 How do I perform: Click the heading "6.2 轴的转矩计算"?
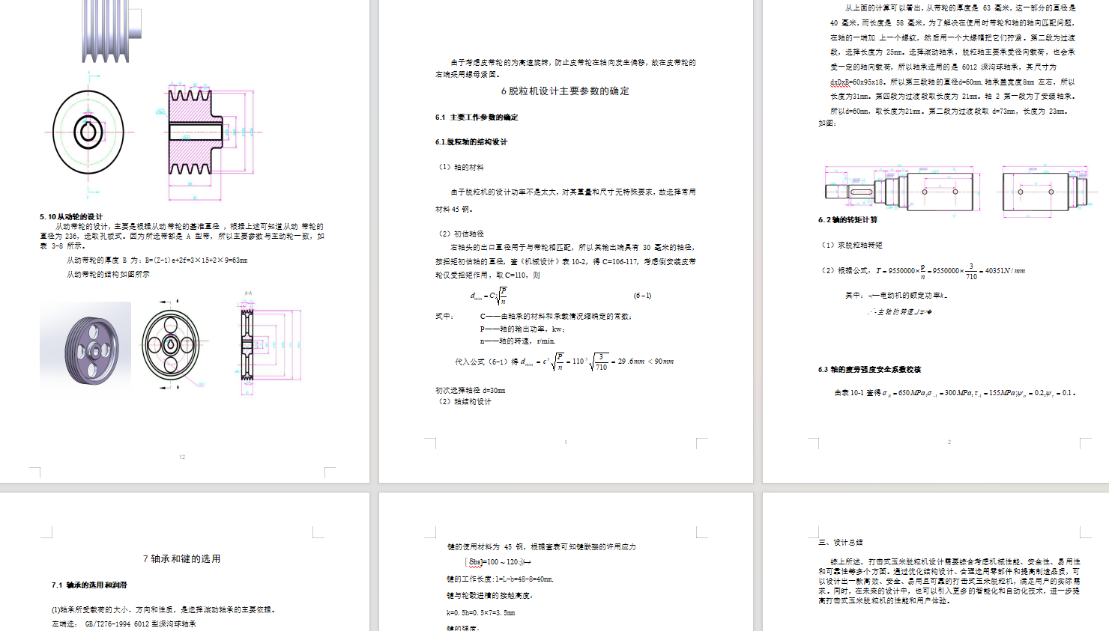847,220
